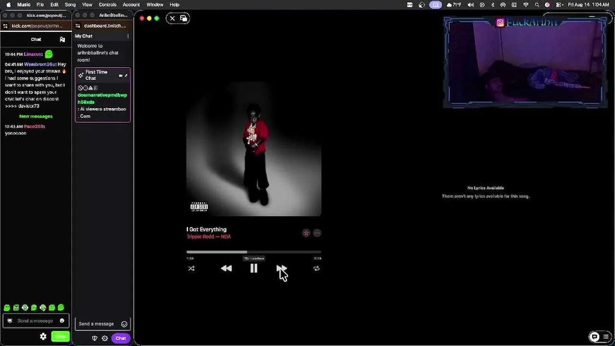Toggle shuffle in the Music player

[x=191, y=269]
